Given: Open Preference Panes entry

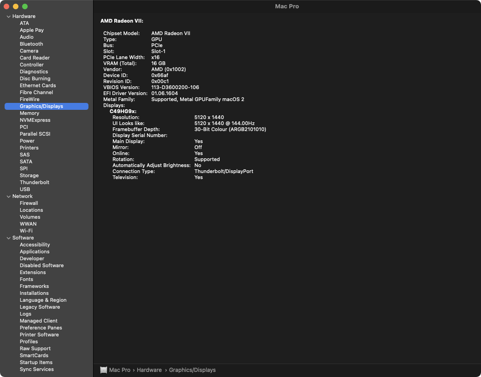Looking at the screenshot, I should [x=41, y=328].
